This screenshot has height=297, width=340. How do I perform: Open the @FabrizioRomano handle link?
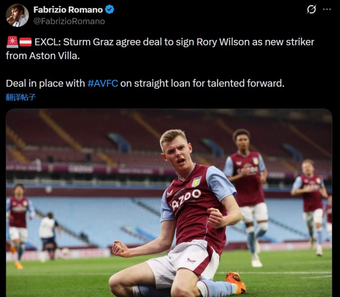coord(69,21)
